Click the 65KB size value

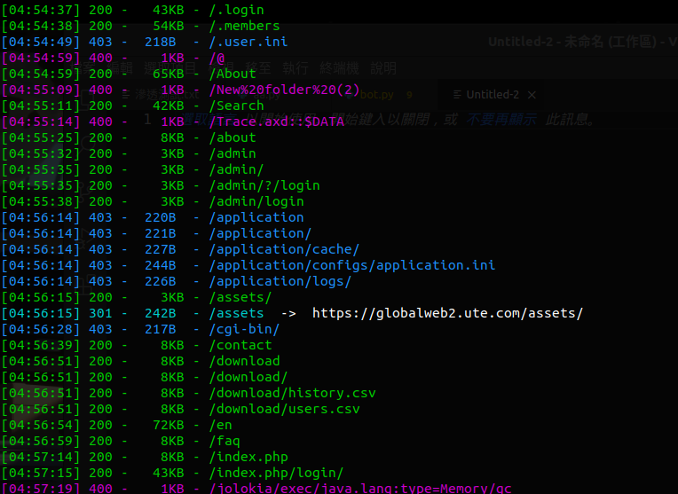169,74
